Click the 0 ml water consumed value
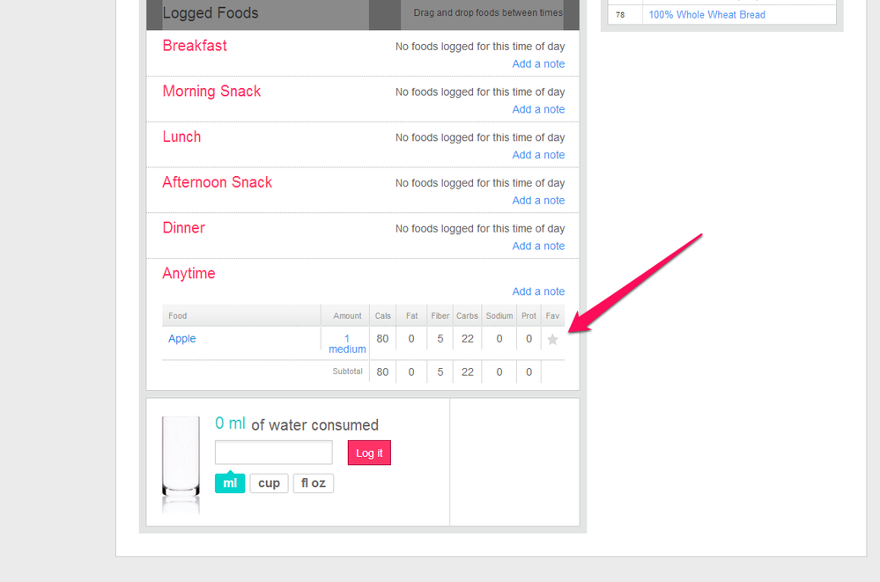The height and width of the screenshot is (582, 880). [x=230, y=424]
